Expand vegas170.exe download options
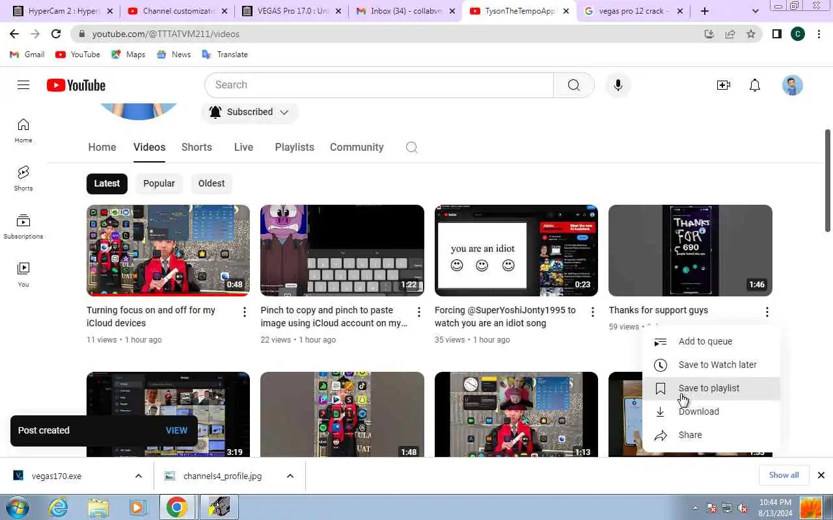This screenshot has width=833, height=520. click(139, 476)
